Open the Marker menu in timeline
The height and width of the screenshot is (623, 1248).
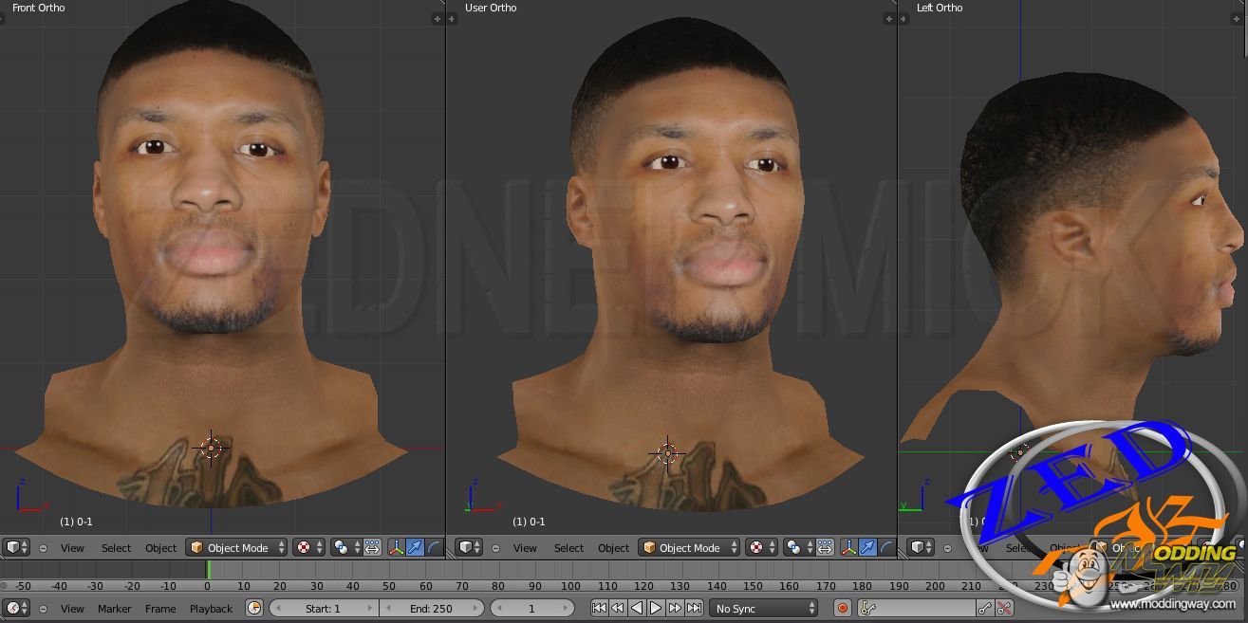pyautogui.click(x=115, y=609)
